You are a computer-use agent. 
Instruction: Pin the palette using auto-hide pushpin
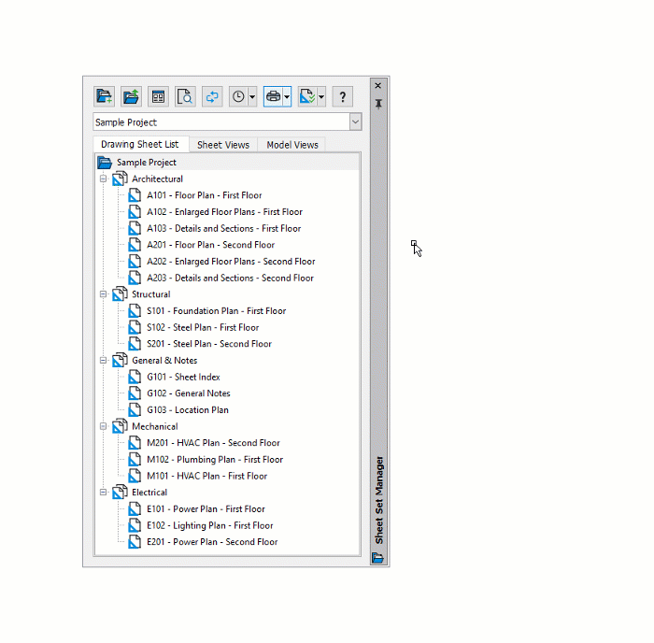click(x=378, y=102)
